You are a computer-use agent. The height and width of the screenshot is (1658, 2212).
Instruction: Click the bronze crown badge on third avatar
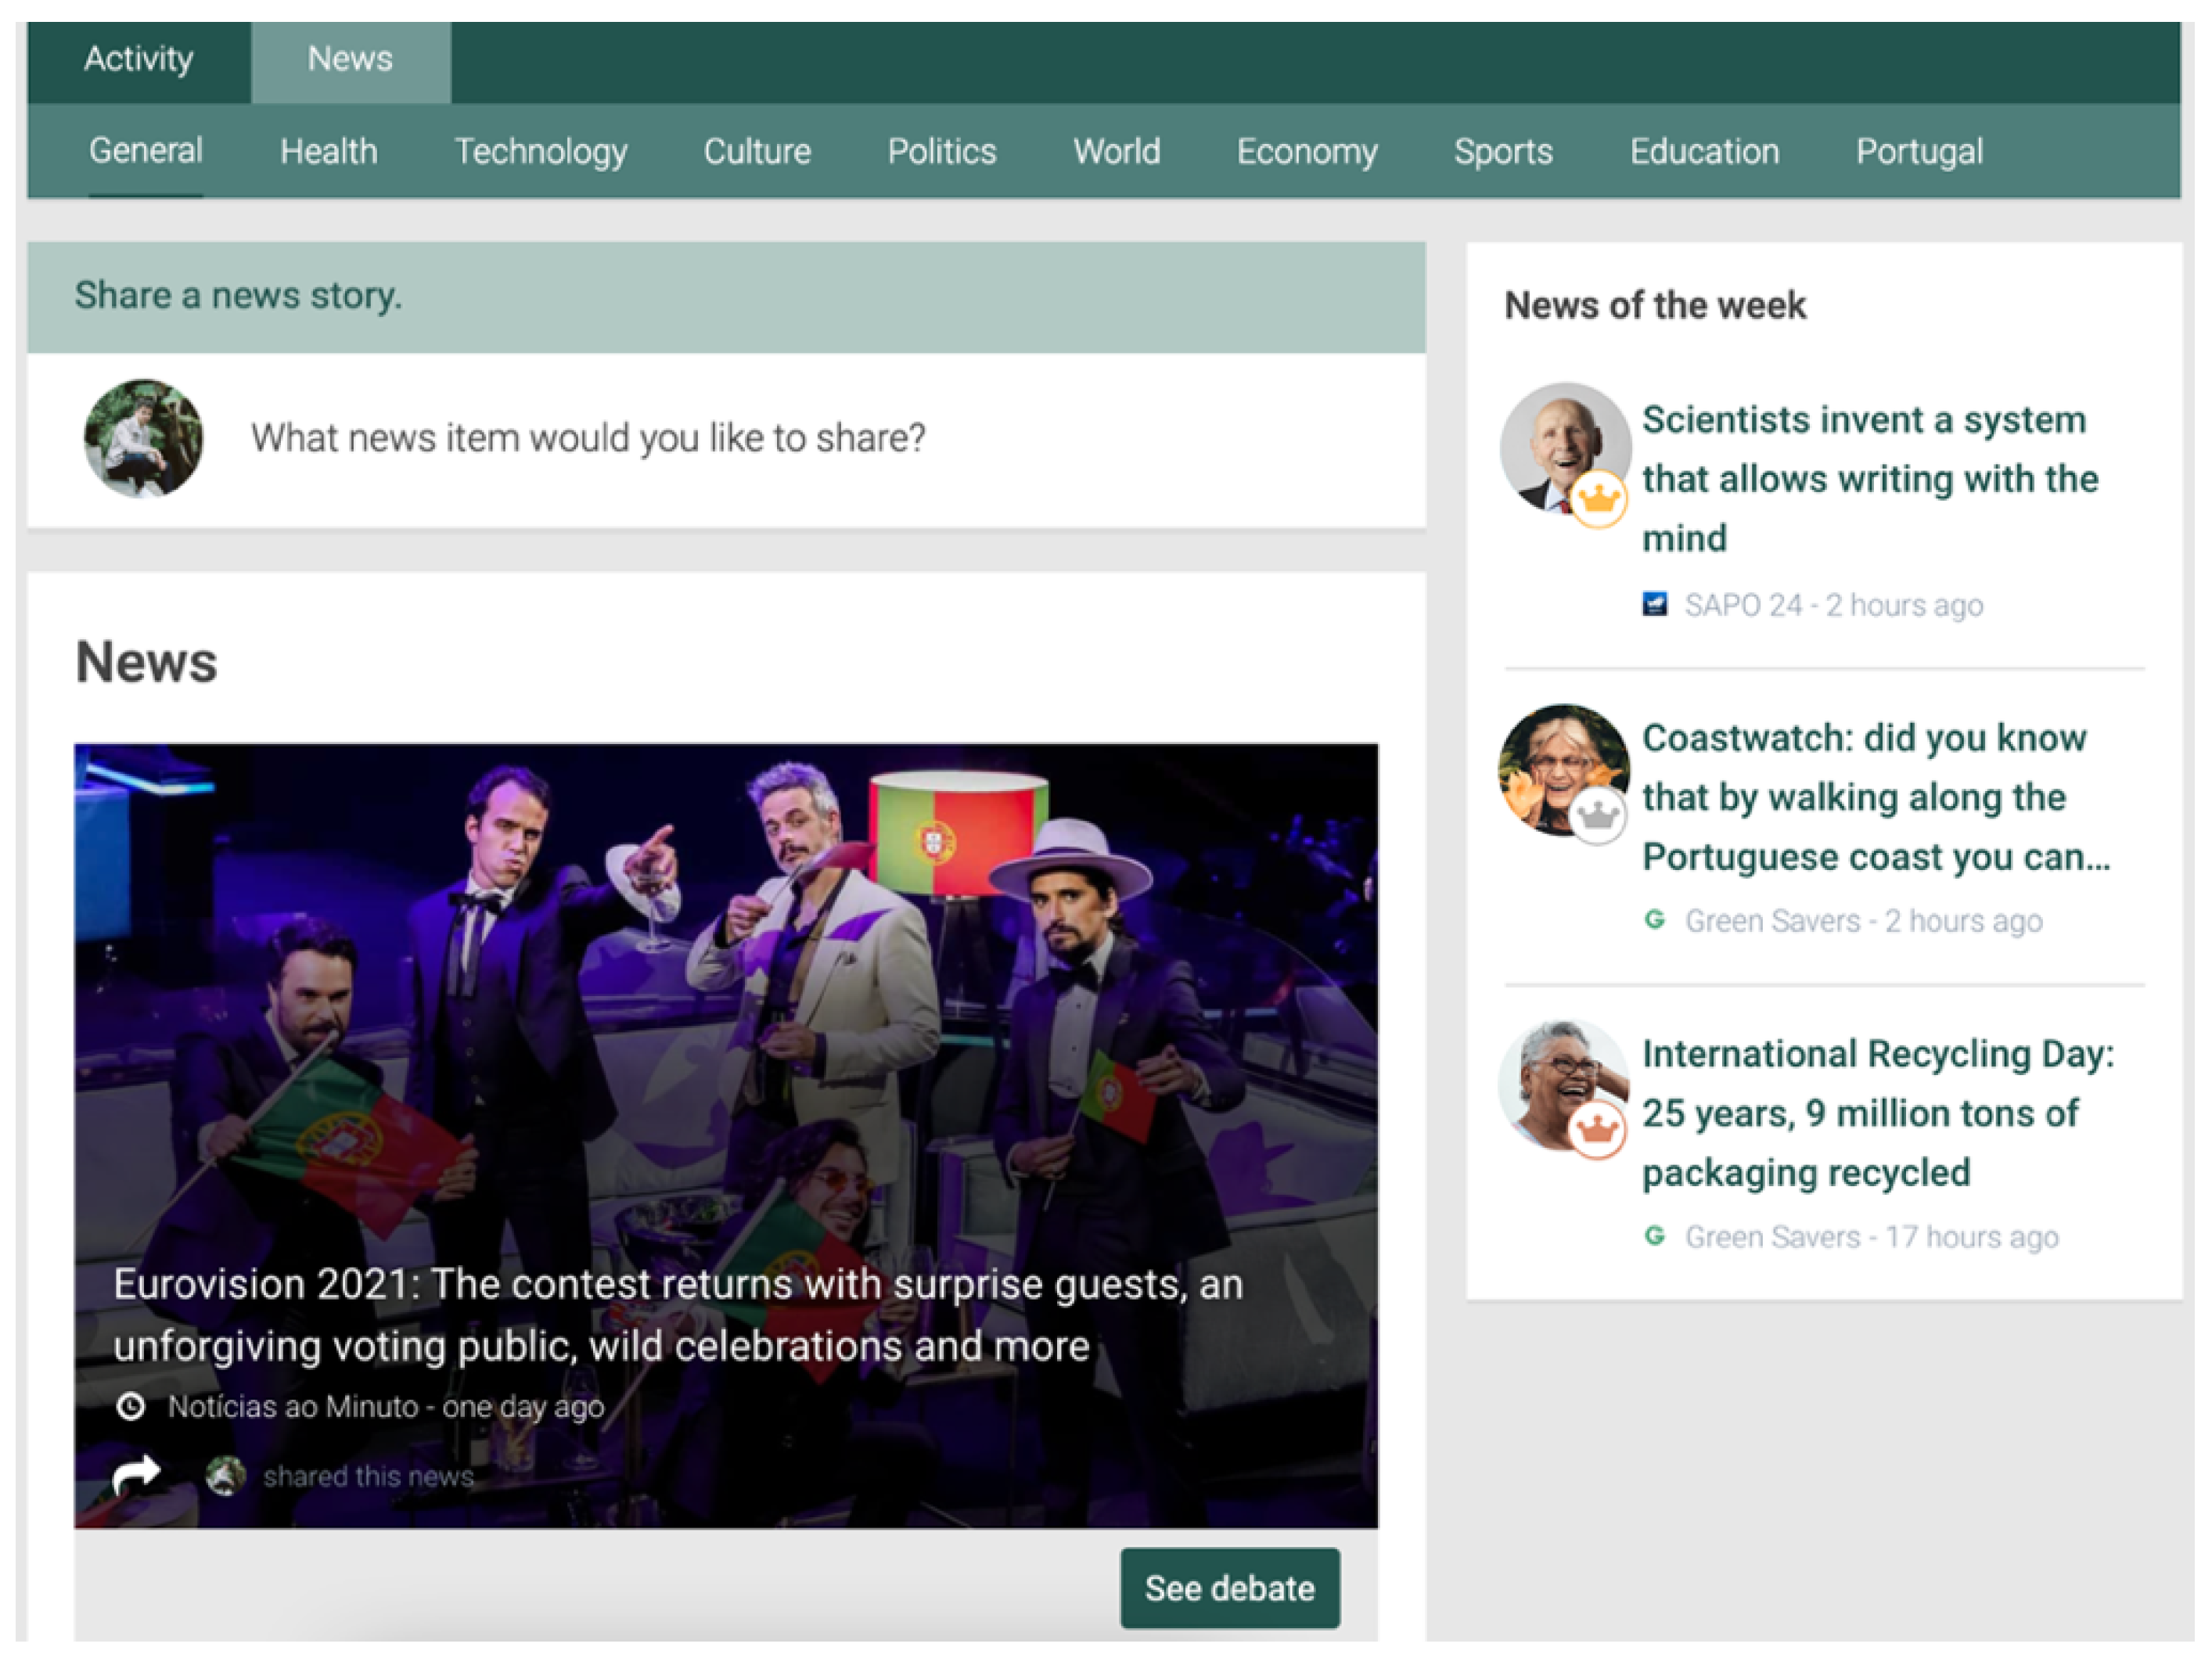point(1597,1130)
